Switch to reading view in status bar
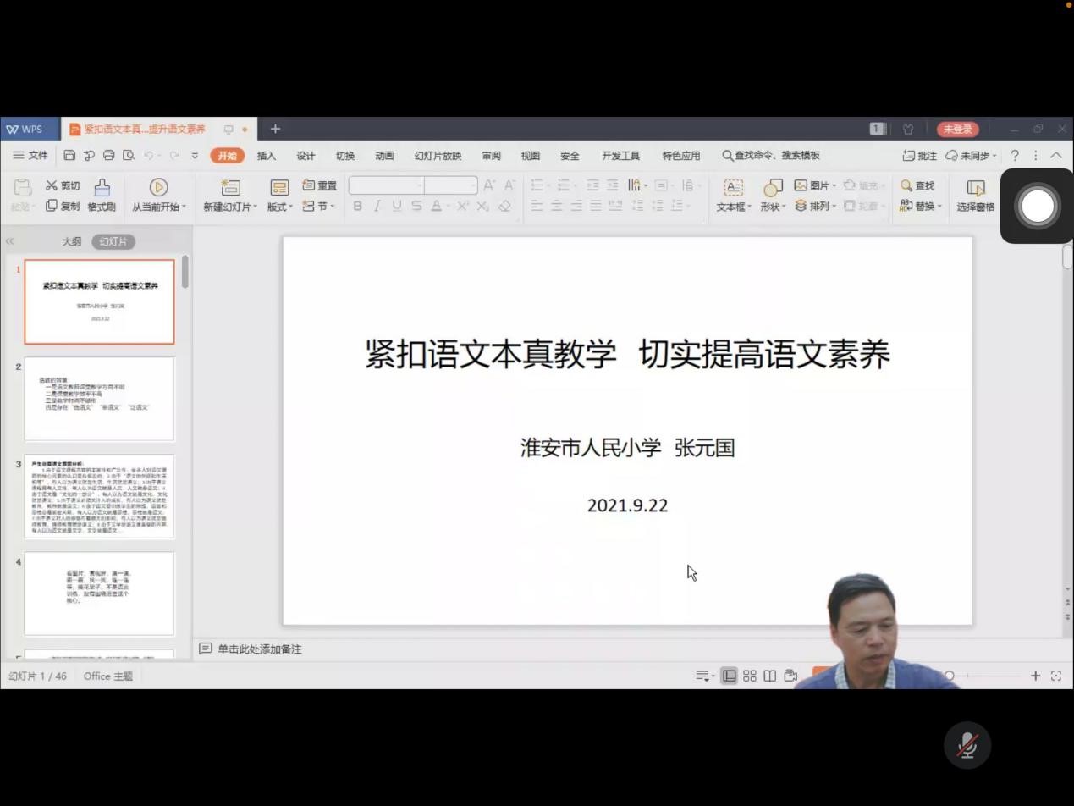 769,676
